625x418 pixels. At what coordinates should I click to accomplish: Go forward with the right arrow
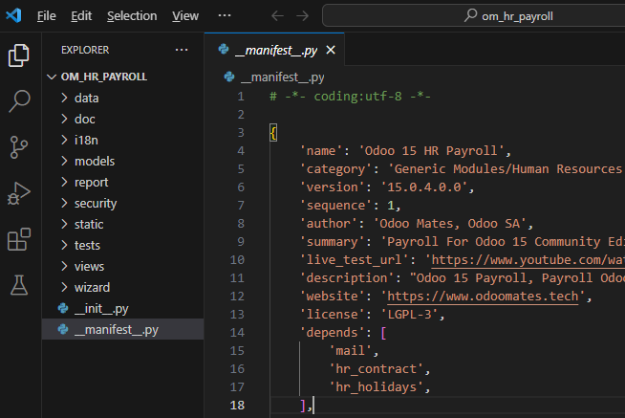pyautogui.click(x=303, y=16)
